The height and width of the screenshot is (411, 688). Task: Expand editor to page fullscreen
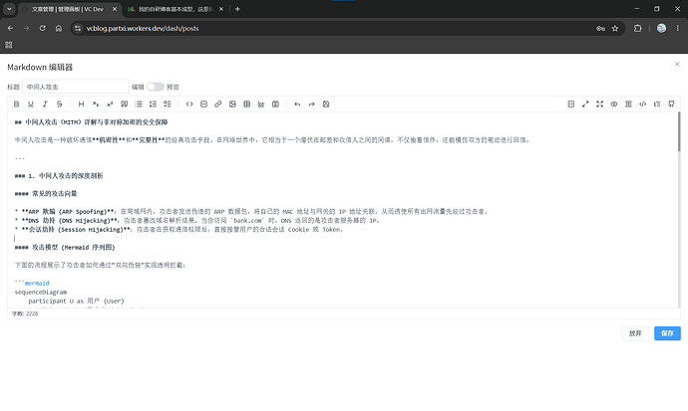(585, 104)
